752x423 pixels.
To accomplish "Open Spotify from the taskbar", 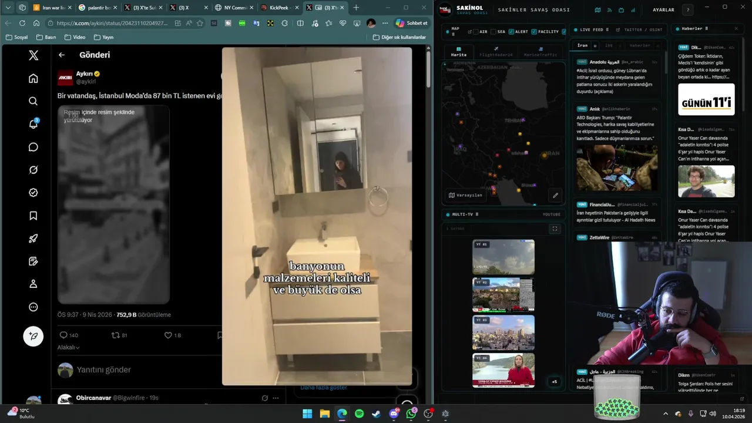I will pyautogui.click(x=359, y=414).
